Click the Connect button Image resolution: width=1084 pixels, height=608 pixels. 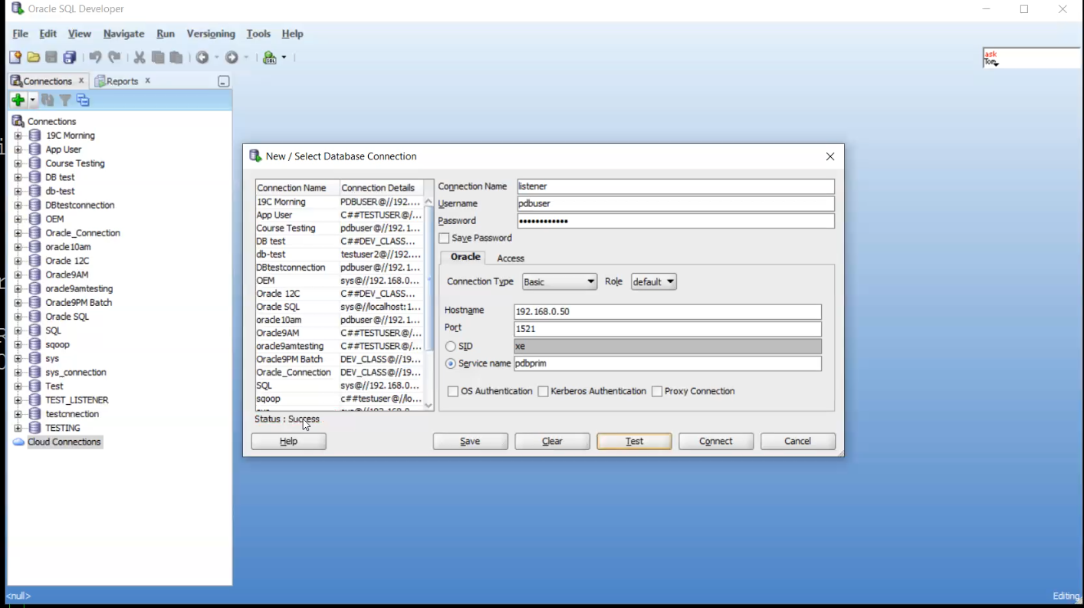[x=716, y=442]
